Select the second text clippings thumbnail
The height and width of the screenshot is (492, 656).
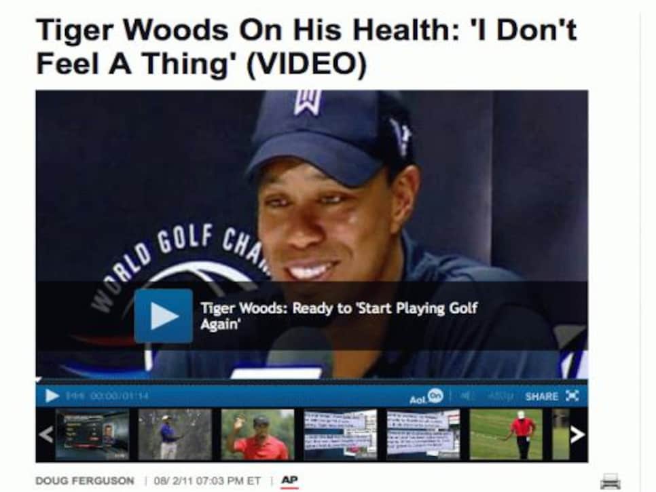tap(423, 435)
